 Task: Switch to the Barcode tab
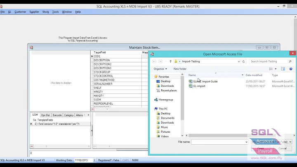(57, 115)
